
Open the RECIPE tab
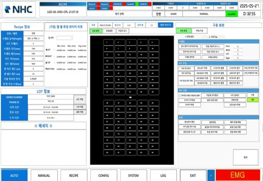pyautogui.click(x=74, y=176)
